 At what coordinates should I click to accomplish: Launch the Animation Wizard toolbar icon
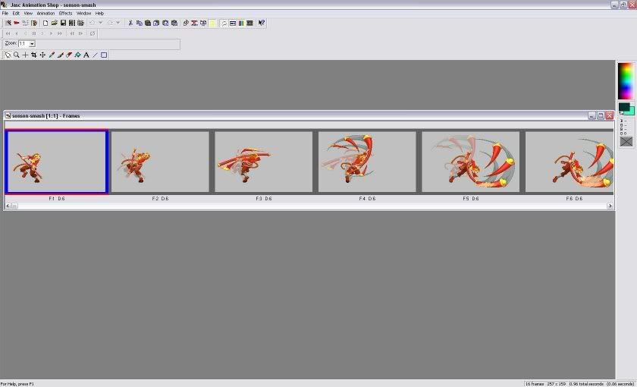click(x=8, y=24)
